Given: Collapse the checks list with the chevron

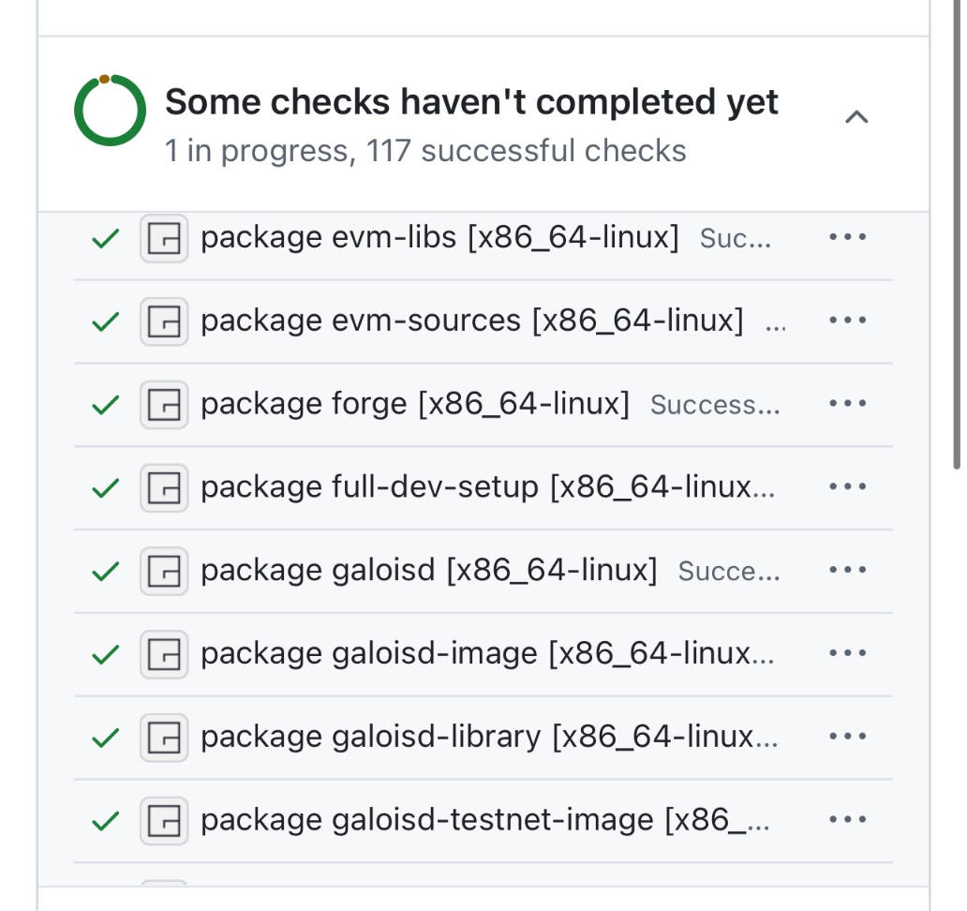Looking at the screenshot, I should click(856, 116).
